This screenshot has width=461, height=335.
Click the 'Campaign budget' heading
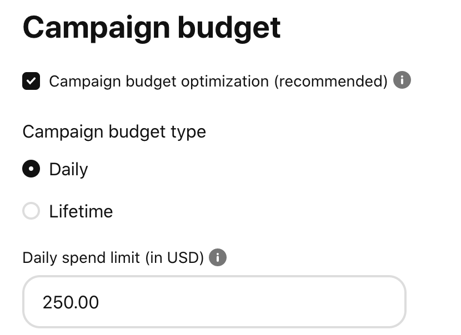pos(152,28)
